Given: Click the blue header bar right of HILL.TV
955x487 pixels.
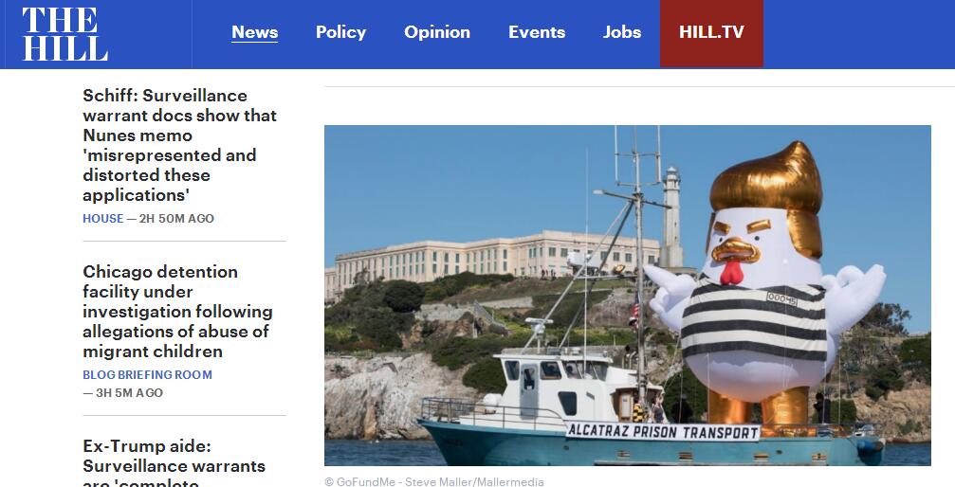Looking at the screenshot, I should pos(859,34).
